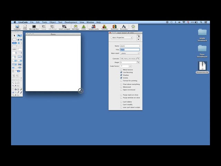
Task: Click the Title input field
Action: click(x=130, y=49)
